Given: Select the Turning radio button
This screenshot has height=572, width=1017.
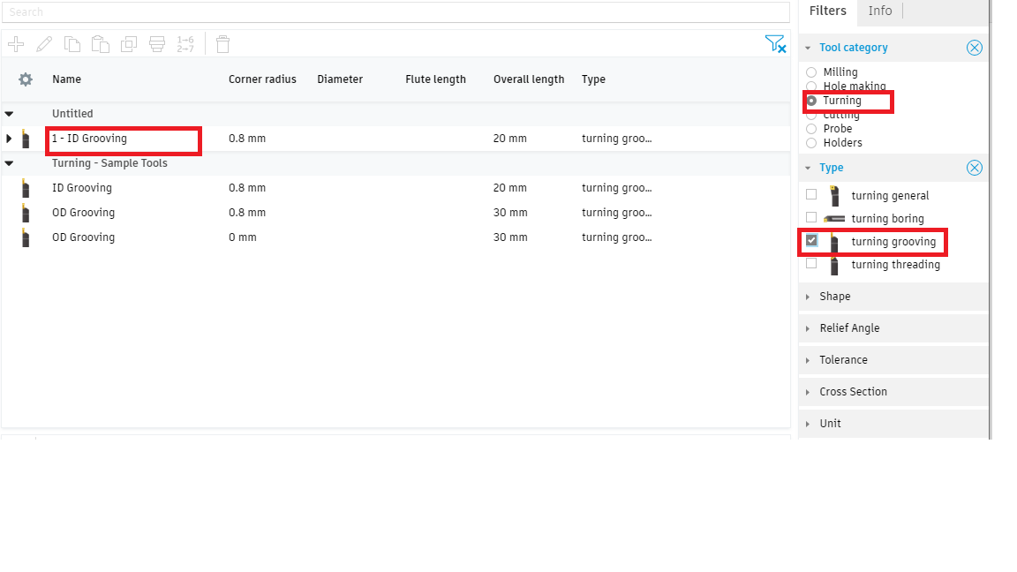Looking at the screenshot, I should [811, 101].
